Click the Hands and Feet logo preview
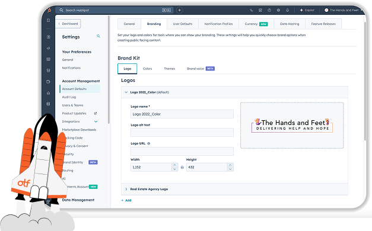Screen dimensions: 372x231 pos(292,126)
